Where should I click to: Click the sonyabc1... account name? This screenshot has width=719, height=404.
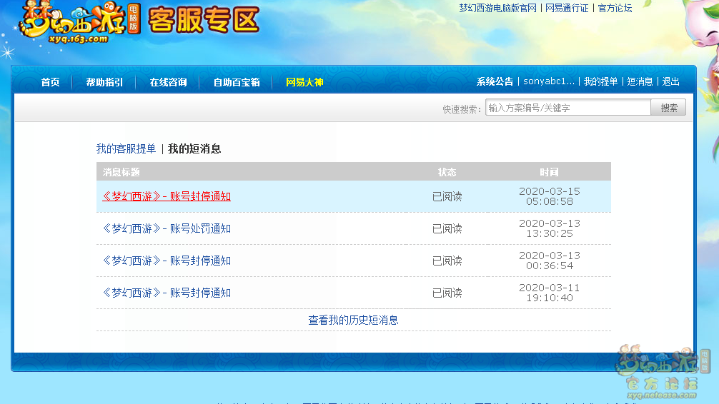tap(549, 81)
